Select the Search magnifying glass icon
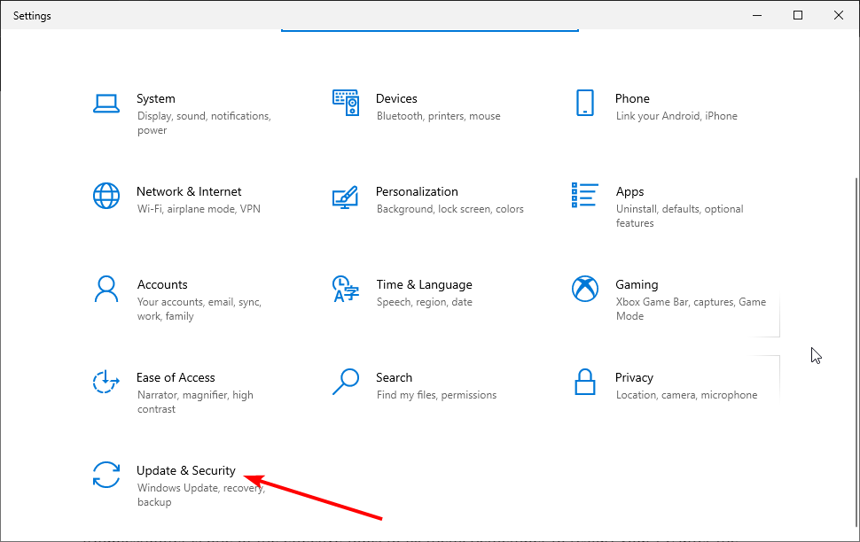Viewport: 860px width, 542px height. 346,382
